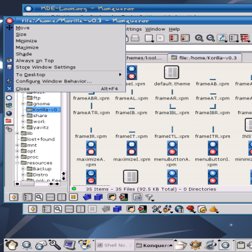Screen dimensions: 252x252
Task: Split view left/right in front window toolbar
Action: click(x=62, y=197)
